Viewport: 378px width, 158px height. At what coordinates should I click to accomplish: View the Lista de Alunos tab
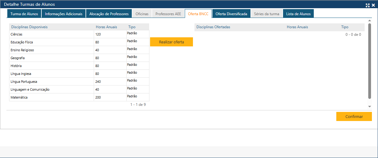[298, 14]
